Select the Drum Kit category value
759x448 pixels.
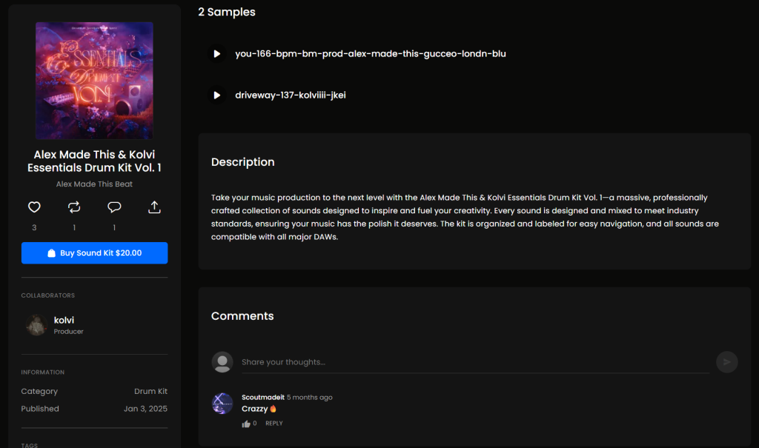150,391
